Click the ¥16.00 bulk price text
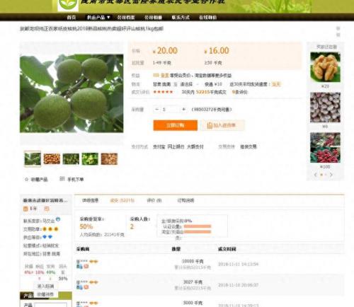This screenshot has width=354, height=307. tap(217, 51)
